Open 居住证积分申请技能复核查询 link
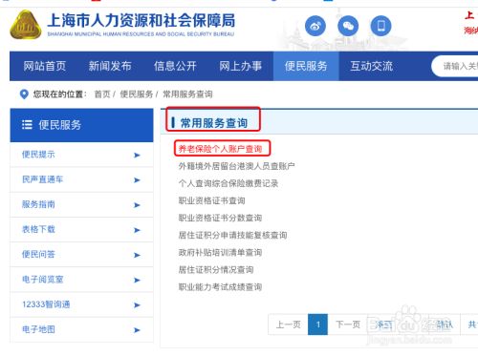Screen dimensions: 478x356 click(x=232, y=235)
